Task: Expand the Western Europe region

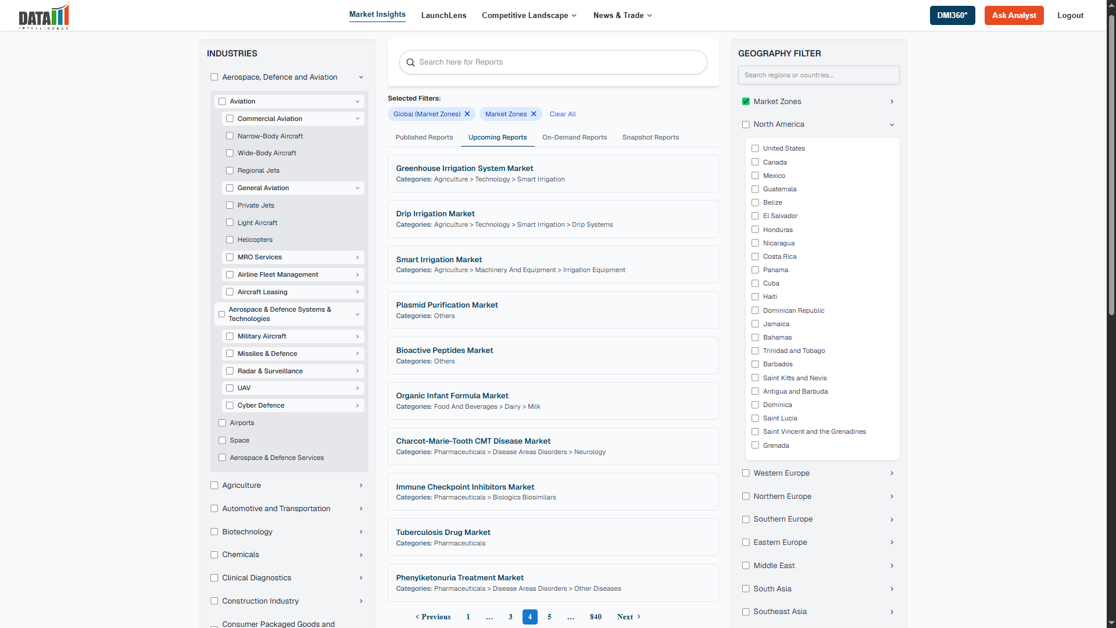Action: click(892, 473)
